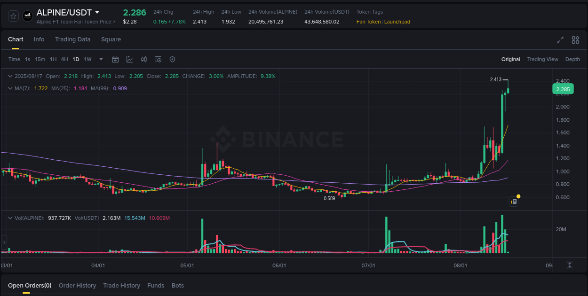The width and height of the screenshot is (588, 296).
Task: Collapse the Volume indicator panel
Action: [x=10, y=218]
